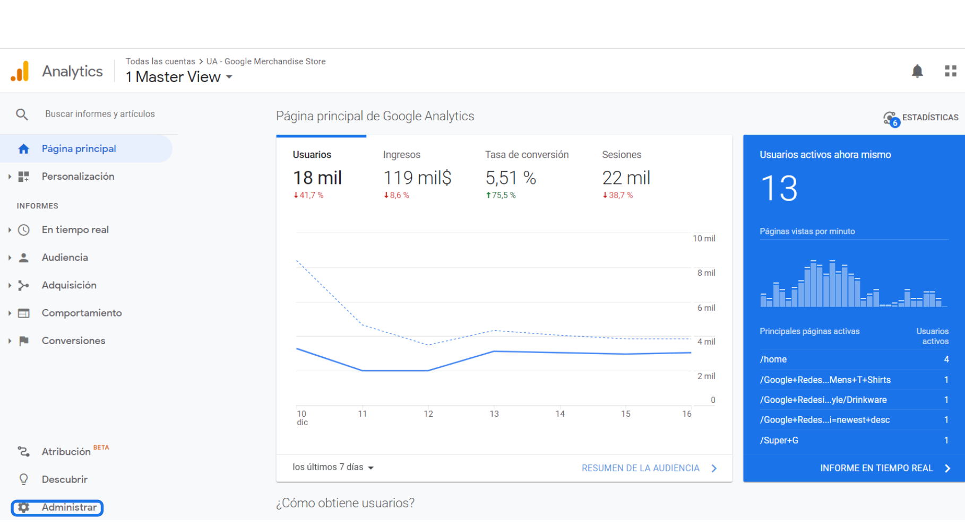Open Informe en tiempo real link

click(x=885, y=468)
